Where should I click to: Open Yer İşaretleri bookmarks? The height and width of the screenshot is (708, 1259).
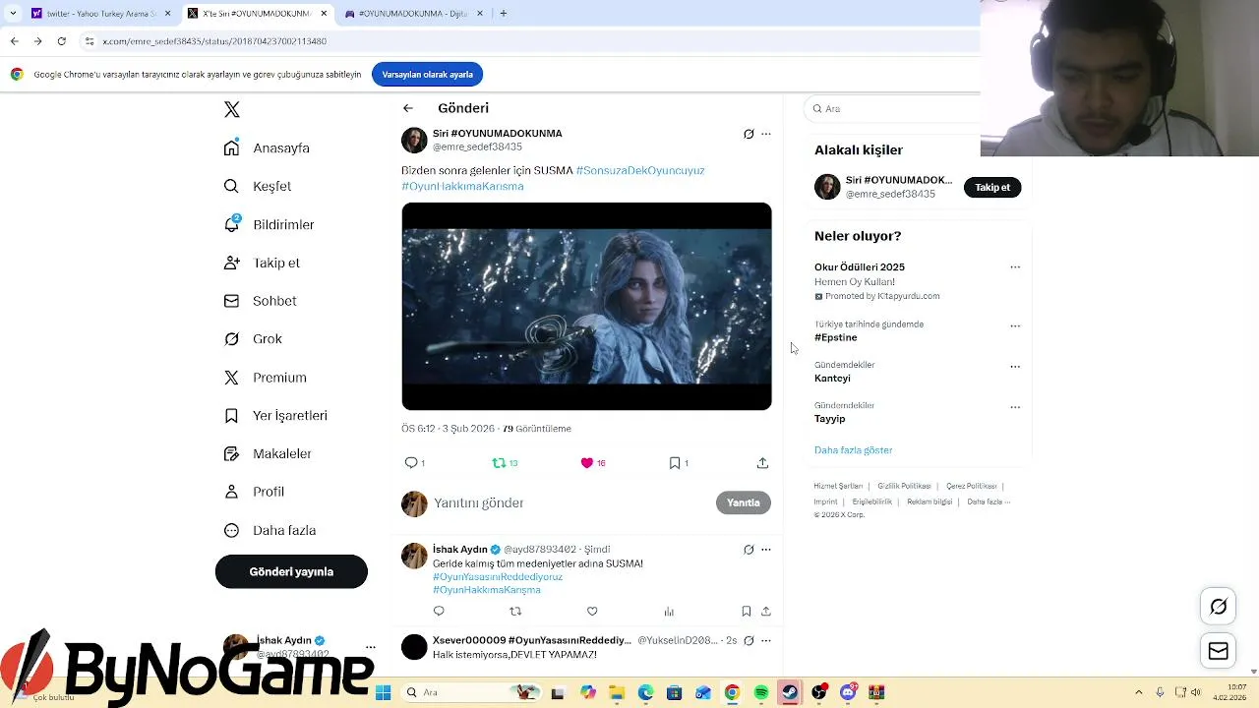[x=274, y=415]
